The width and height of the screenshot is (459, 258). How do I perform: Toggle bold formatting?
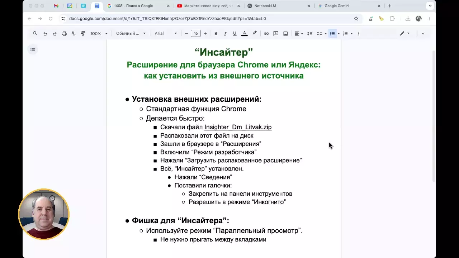pyautogui.click(x=216, y=34)
